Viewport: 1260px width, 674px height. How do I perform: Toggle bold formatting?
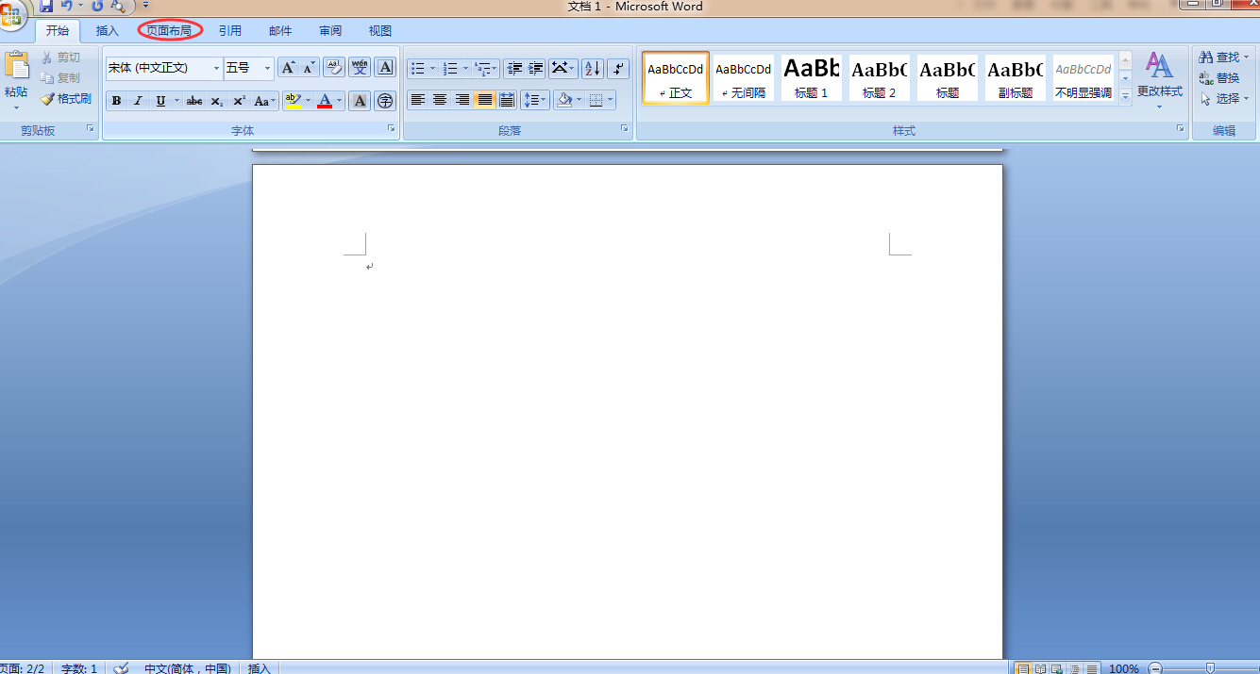[117, 101]
